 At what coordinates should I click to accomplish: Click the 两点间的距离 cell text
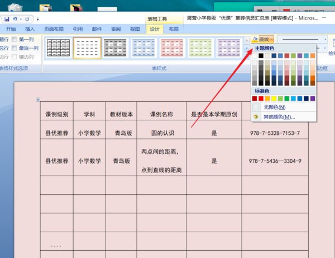160,152
